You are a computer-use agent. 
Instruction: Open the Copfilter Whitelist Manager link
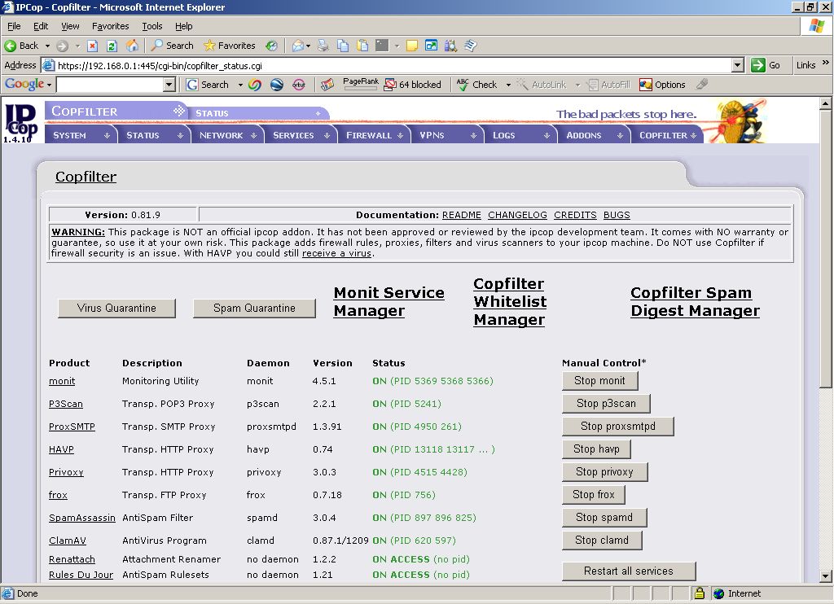510,301
